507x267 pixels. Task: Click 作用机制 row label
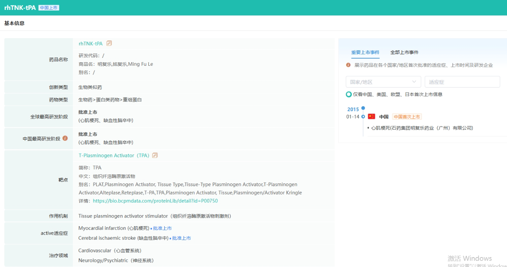[x=58, y=216]
